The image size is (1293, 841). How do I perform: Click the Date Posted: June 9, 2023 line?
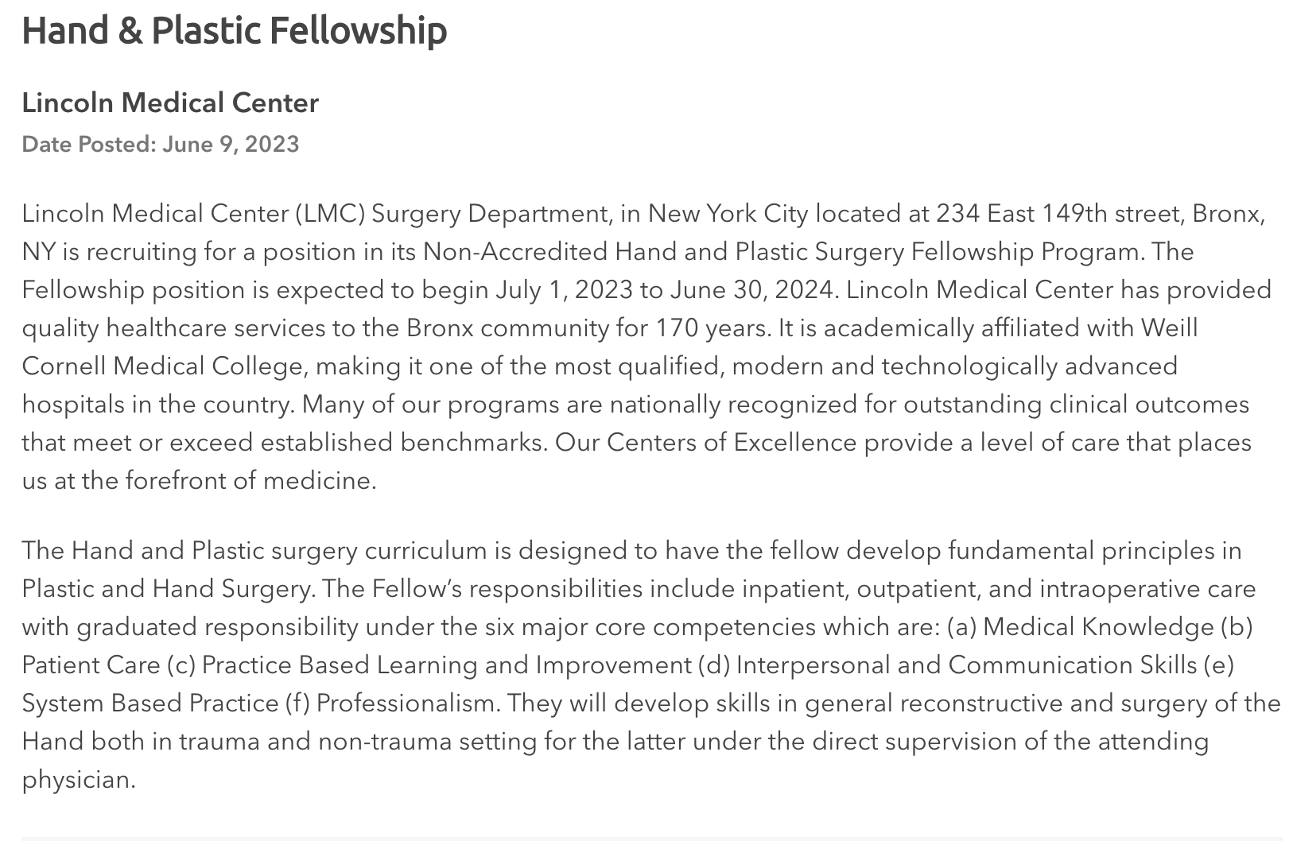(x=161, y=144)
